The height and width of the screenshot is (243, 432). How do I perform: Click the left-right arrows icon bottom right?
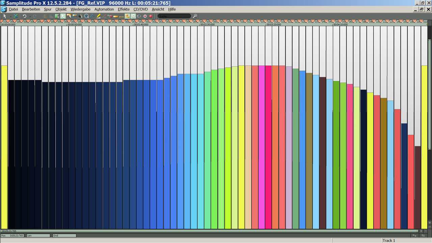(x=414, y=236)
